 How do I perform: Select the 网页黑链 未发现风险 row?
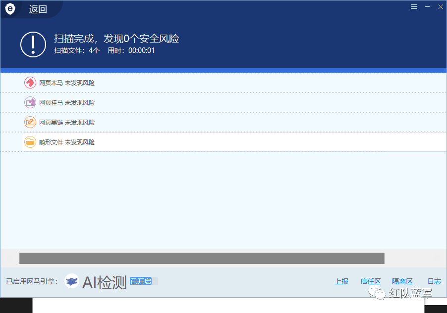click(x=223, y=122)
